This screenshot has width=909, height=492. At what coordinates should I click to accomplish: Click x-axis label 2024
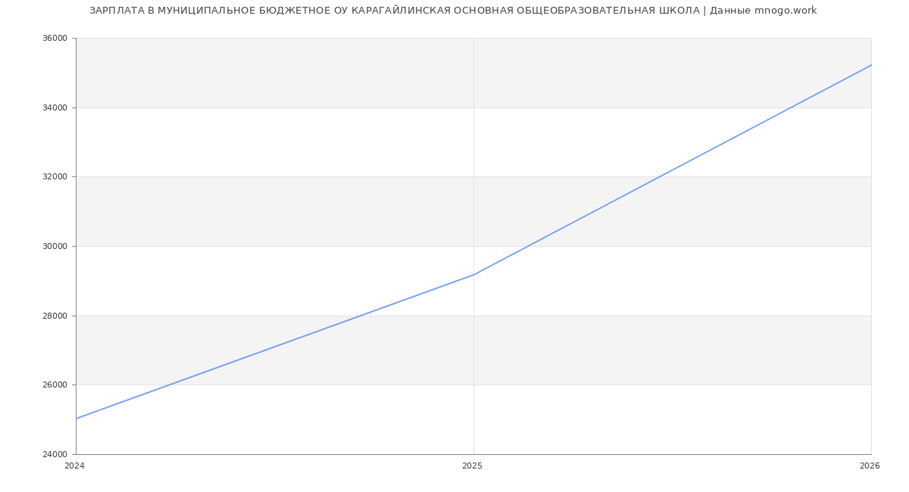tap(74, 466)
